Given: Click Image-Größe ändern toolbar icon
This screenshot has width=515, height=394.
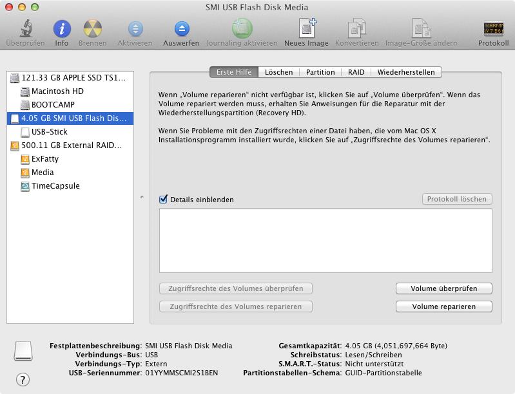Looking at the screenshot, I should click(x=422, y=28).
